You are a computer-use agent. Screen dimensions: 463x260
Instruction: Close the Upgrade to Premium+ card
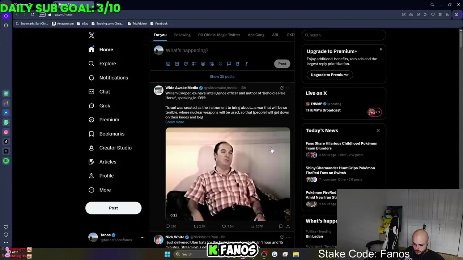tap(381, 49)
